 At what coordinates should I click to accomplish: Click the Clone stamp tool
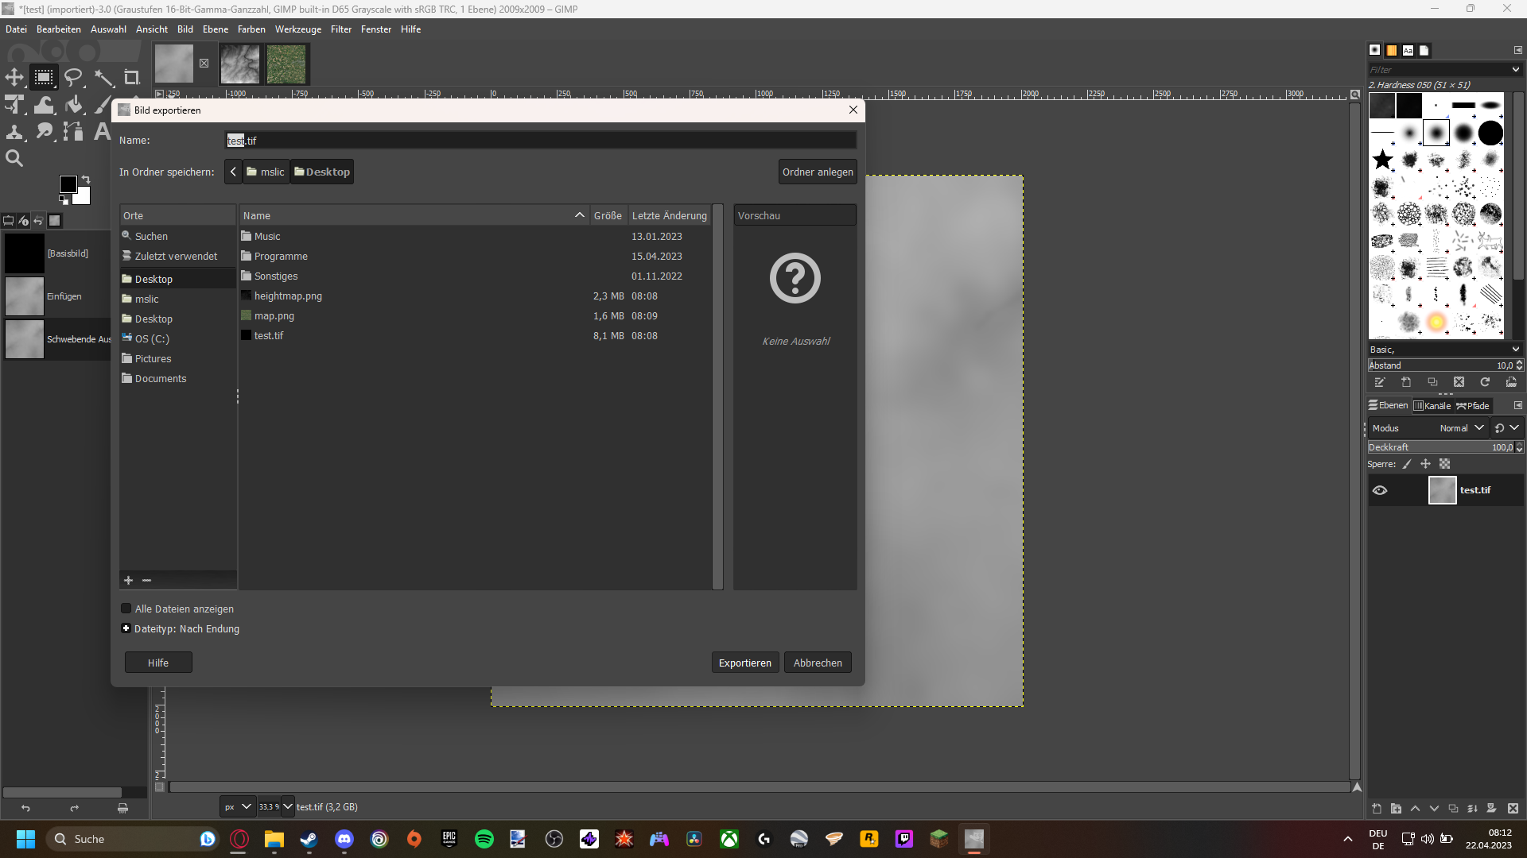14,132
